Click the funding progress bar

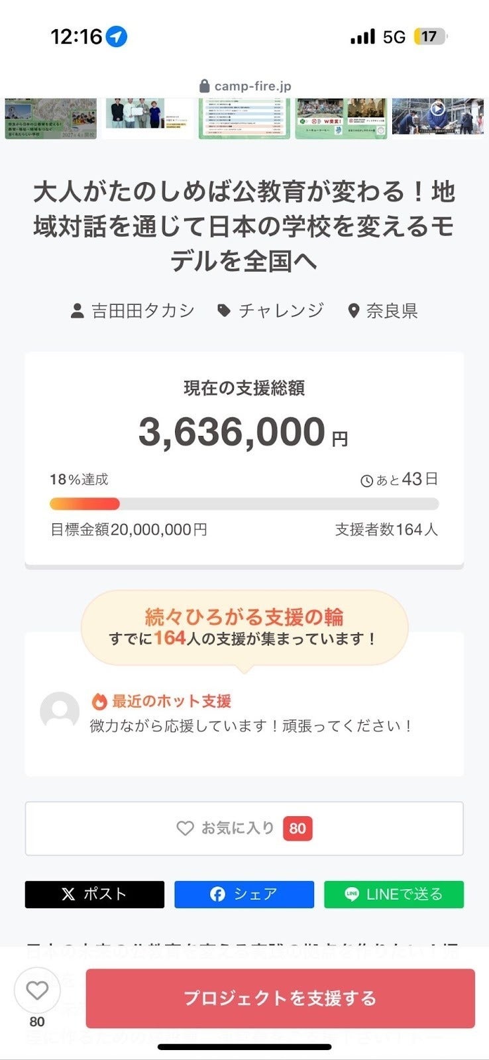point(244,504)
